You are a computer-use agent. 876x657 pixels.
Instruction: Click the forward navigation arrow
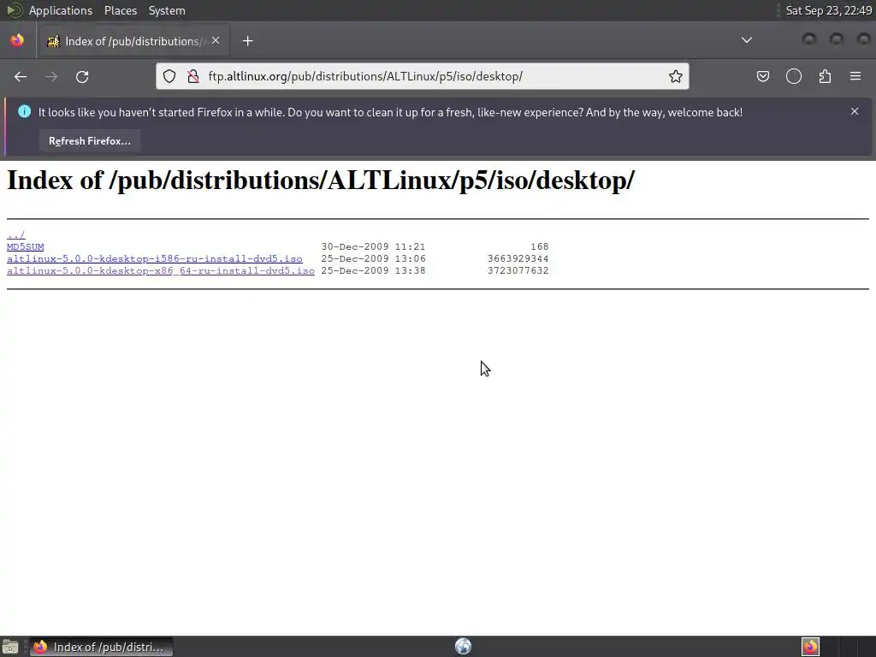pyautogui.click(x=51, y=76)
